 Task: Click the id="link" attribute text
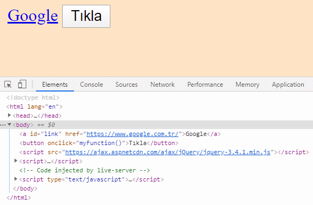coord(46,134)
